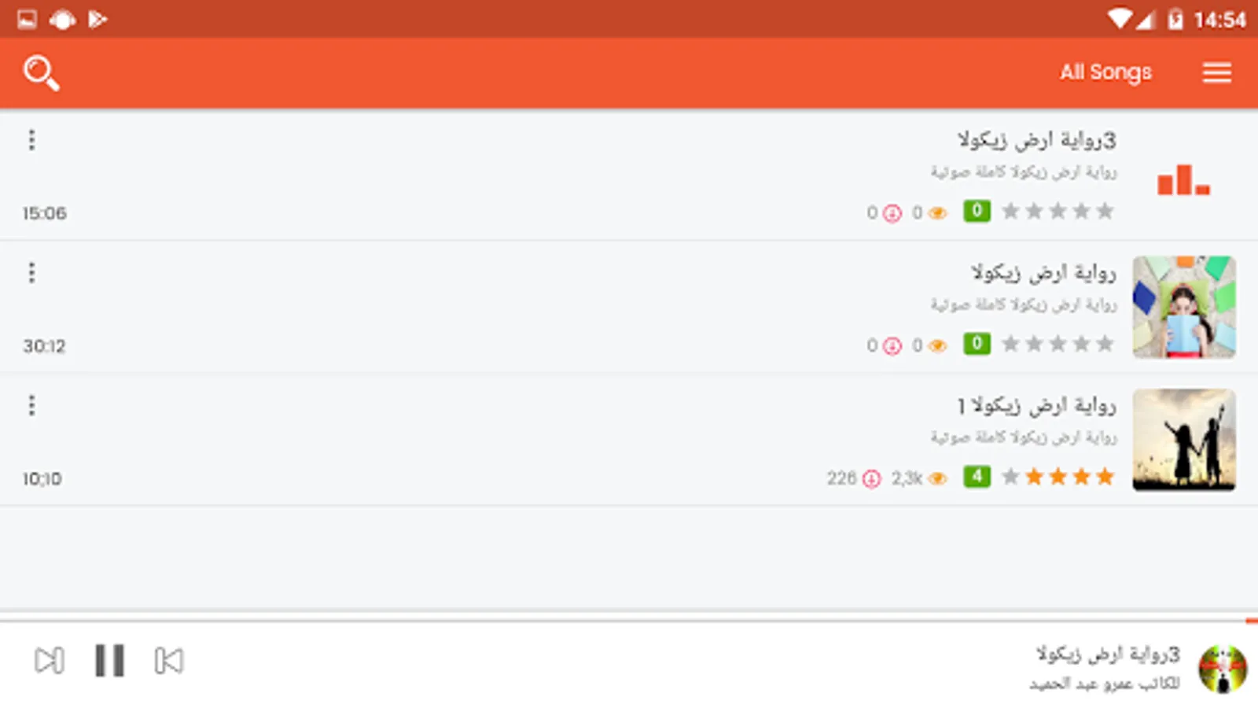The width and height of the screenshot is (1258, 708).
Task: Open the hamburger menu in header
Action: pos(1216,72)
